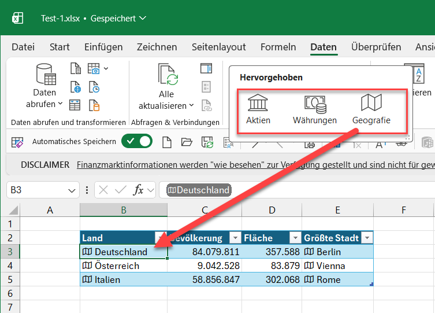Expand the Name Box dropdown arrow
Image resolution: width=435 pixels, height=313 pixels.
[x=72, y=190]
